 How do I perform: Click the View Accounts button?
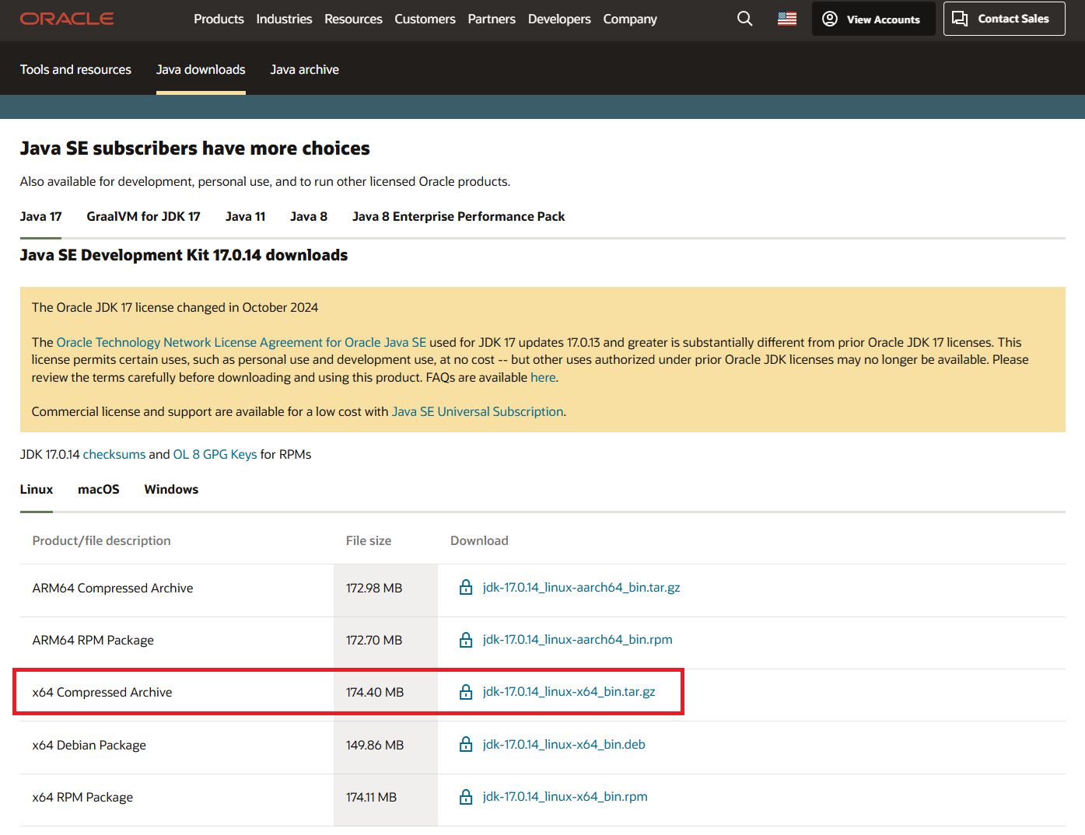(x=873, y=19)
